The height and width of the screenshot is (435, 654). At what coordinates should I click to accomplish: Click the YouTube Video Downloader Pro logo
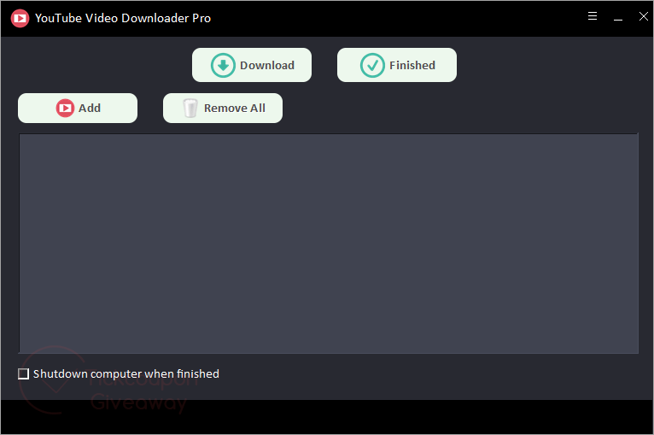20,18
